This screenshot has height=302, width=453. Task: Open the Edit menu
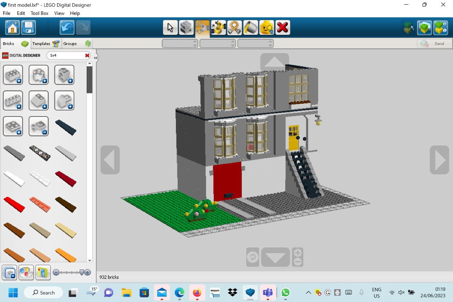(21, 13)
